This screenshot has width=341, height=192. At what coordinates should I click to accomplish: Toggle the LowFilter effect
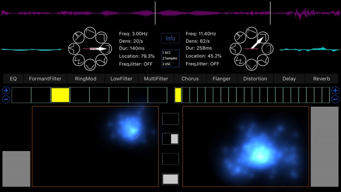click(121, 79)
